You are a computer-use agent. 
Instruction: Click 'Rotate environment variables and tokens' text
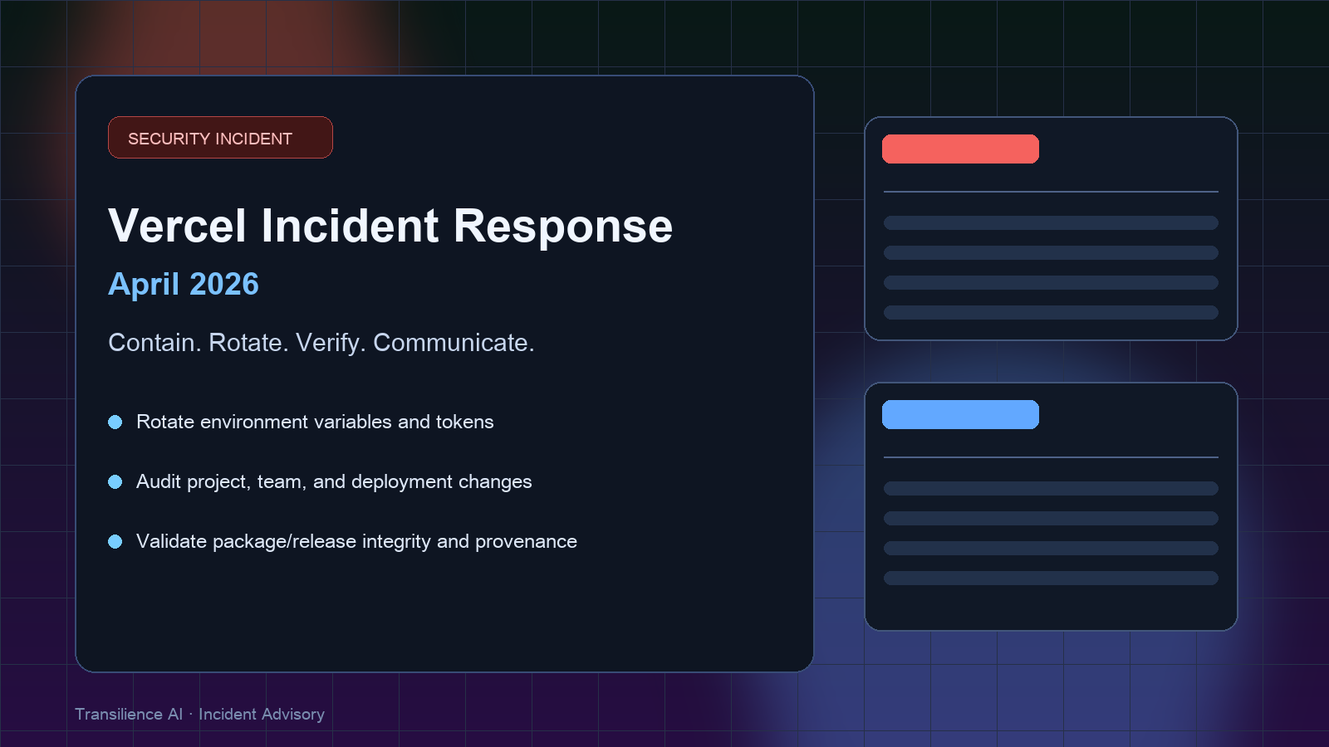pyautogui.click(x=315, y=422)
